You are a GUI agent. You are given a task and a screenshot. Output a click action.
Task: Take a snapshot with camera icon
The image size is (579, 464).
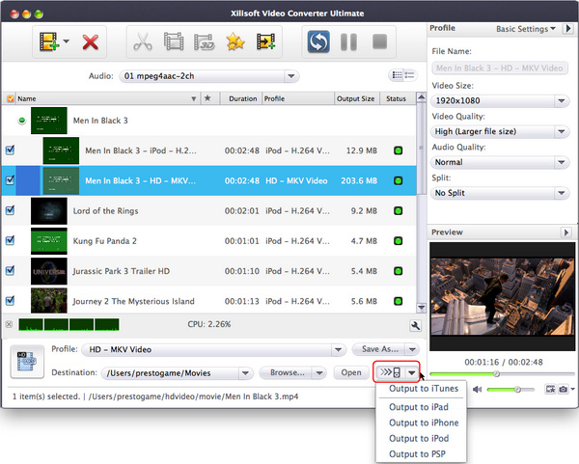(x=564, y=389)
